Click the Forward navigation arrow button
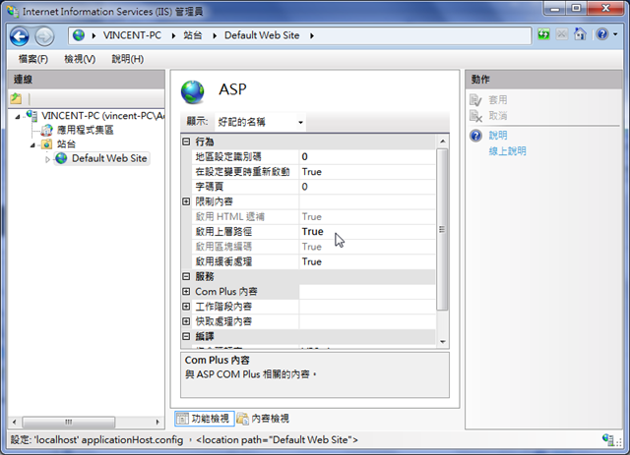The width and height of the screenshot is (630, 455). tap(44, 36)
